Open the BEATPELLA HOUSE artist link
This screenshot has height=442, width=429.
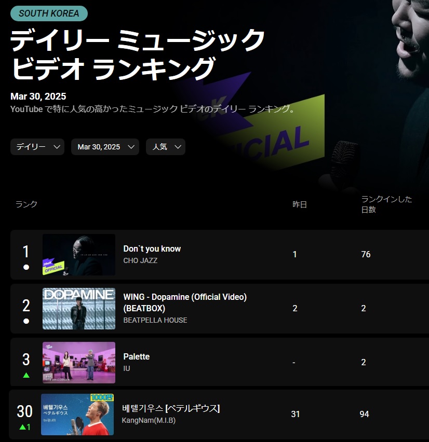click(x=155, y=320)
